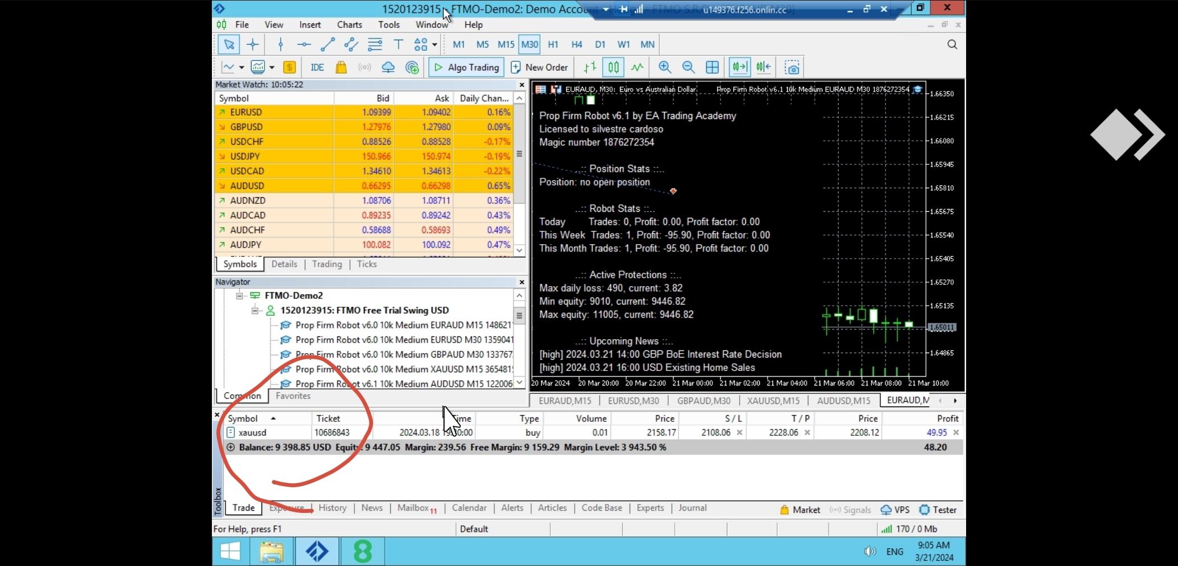Image resolution: width=1178 pixels, height=566 pixels.
Task: Open the objects dropdown arrow
Action: click(x=434, y=45)
